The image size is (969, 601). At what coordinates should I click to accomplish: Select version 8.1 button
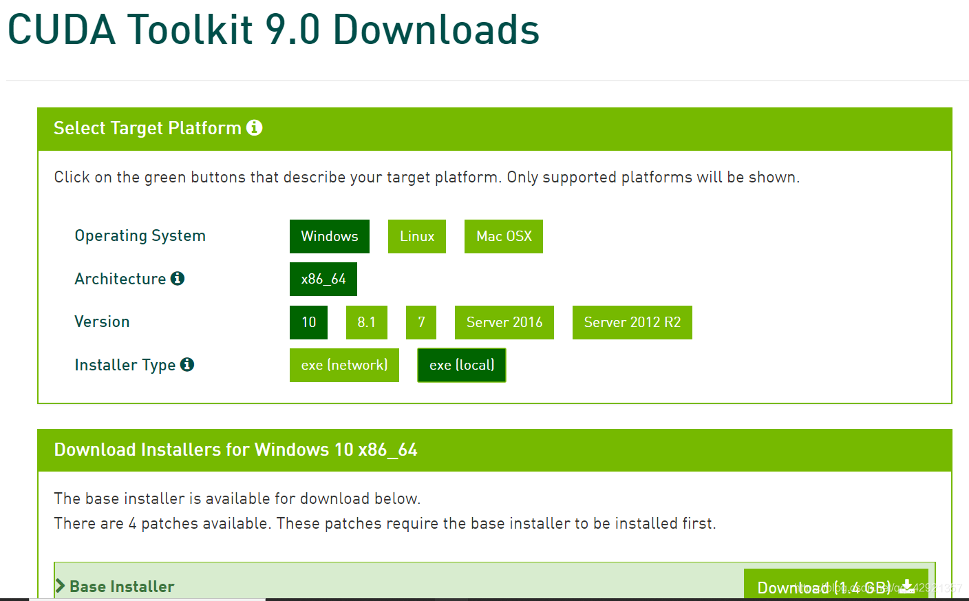coord(367,322)
